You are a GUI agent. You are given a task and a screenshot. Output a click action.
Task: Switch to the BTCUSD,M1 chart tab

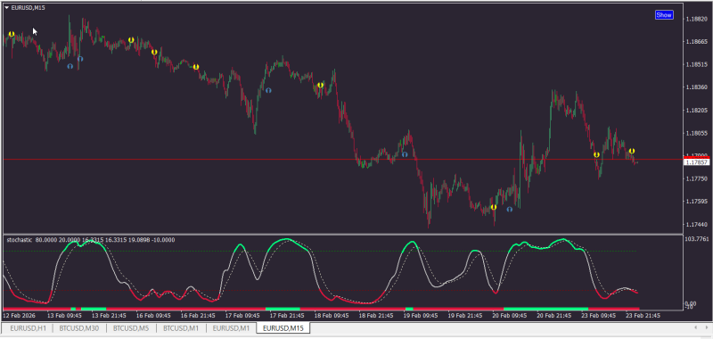pos(181,327)
